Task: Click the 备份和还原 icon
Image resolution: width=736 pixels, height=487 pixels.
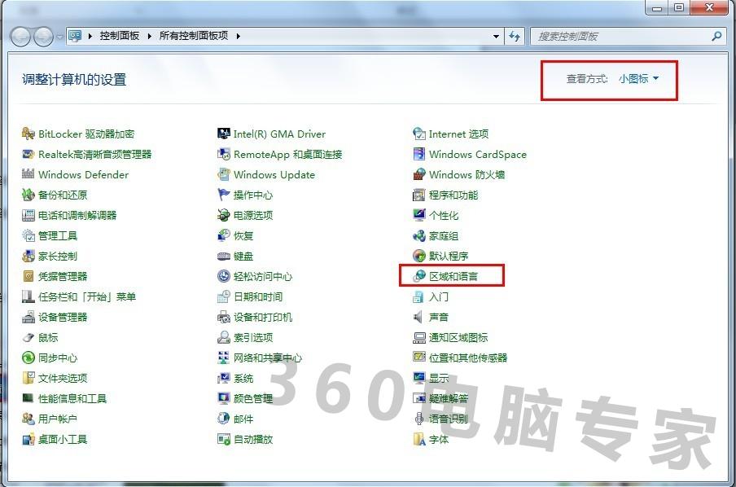Action: (28, 195)
